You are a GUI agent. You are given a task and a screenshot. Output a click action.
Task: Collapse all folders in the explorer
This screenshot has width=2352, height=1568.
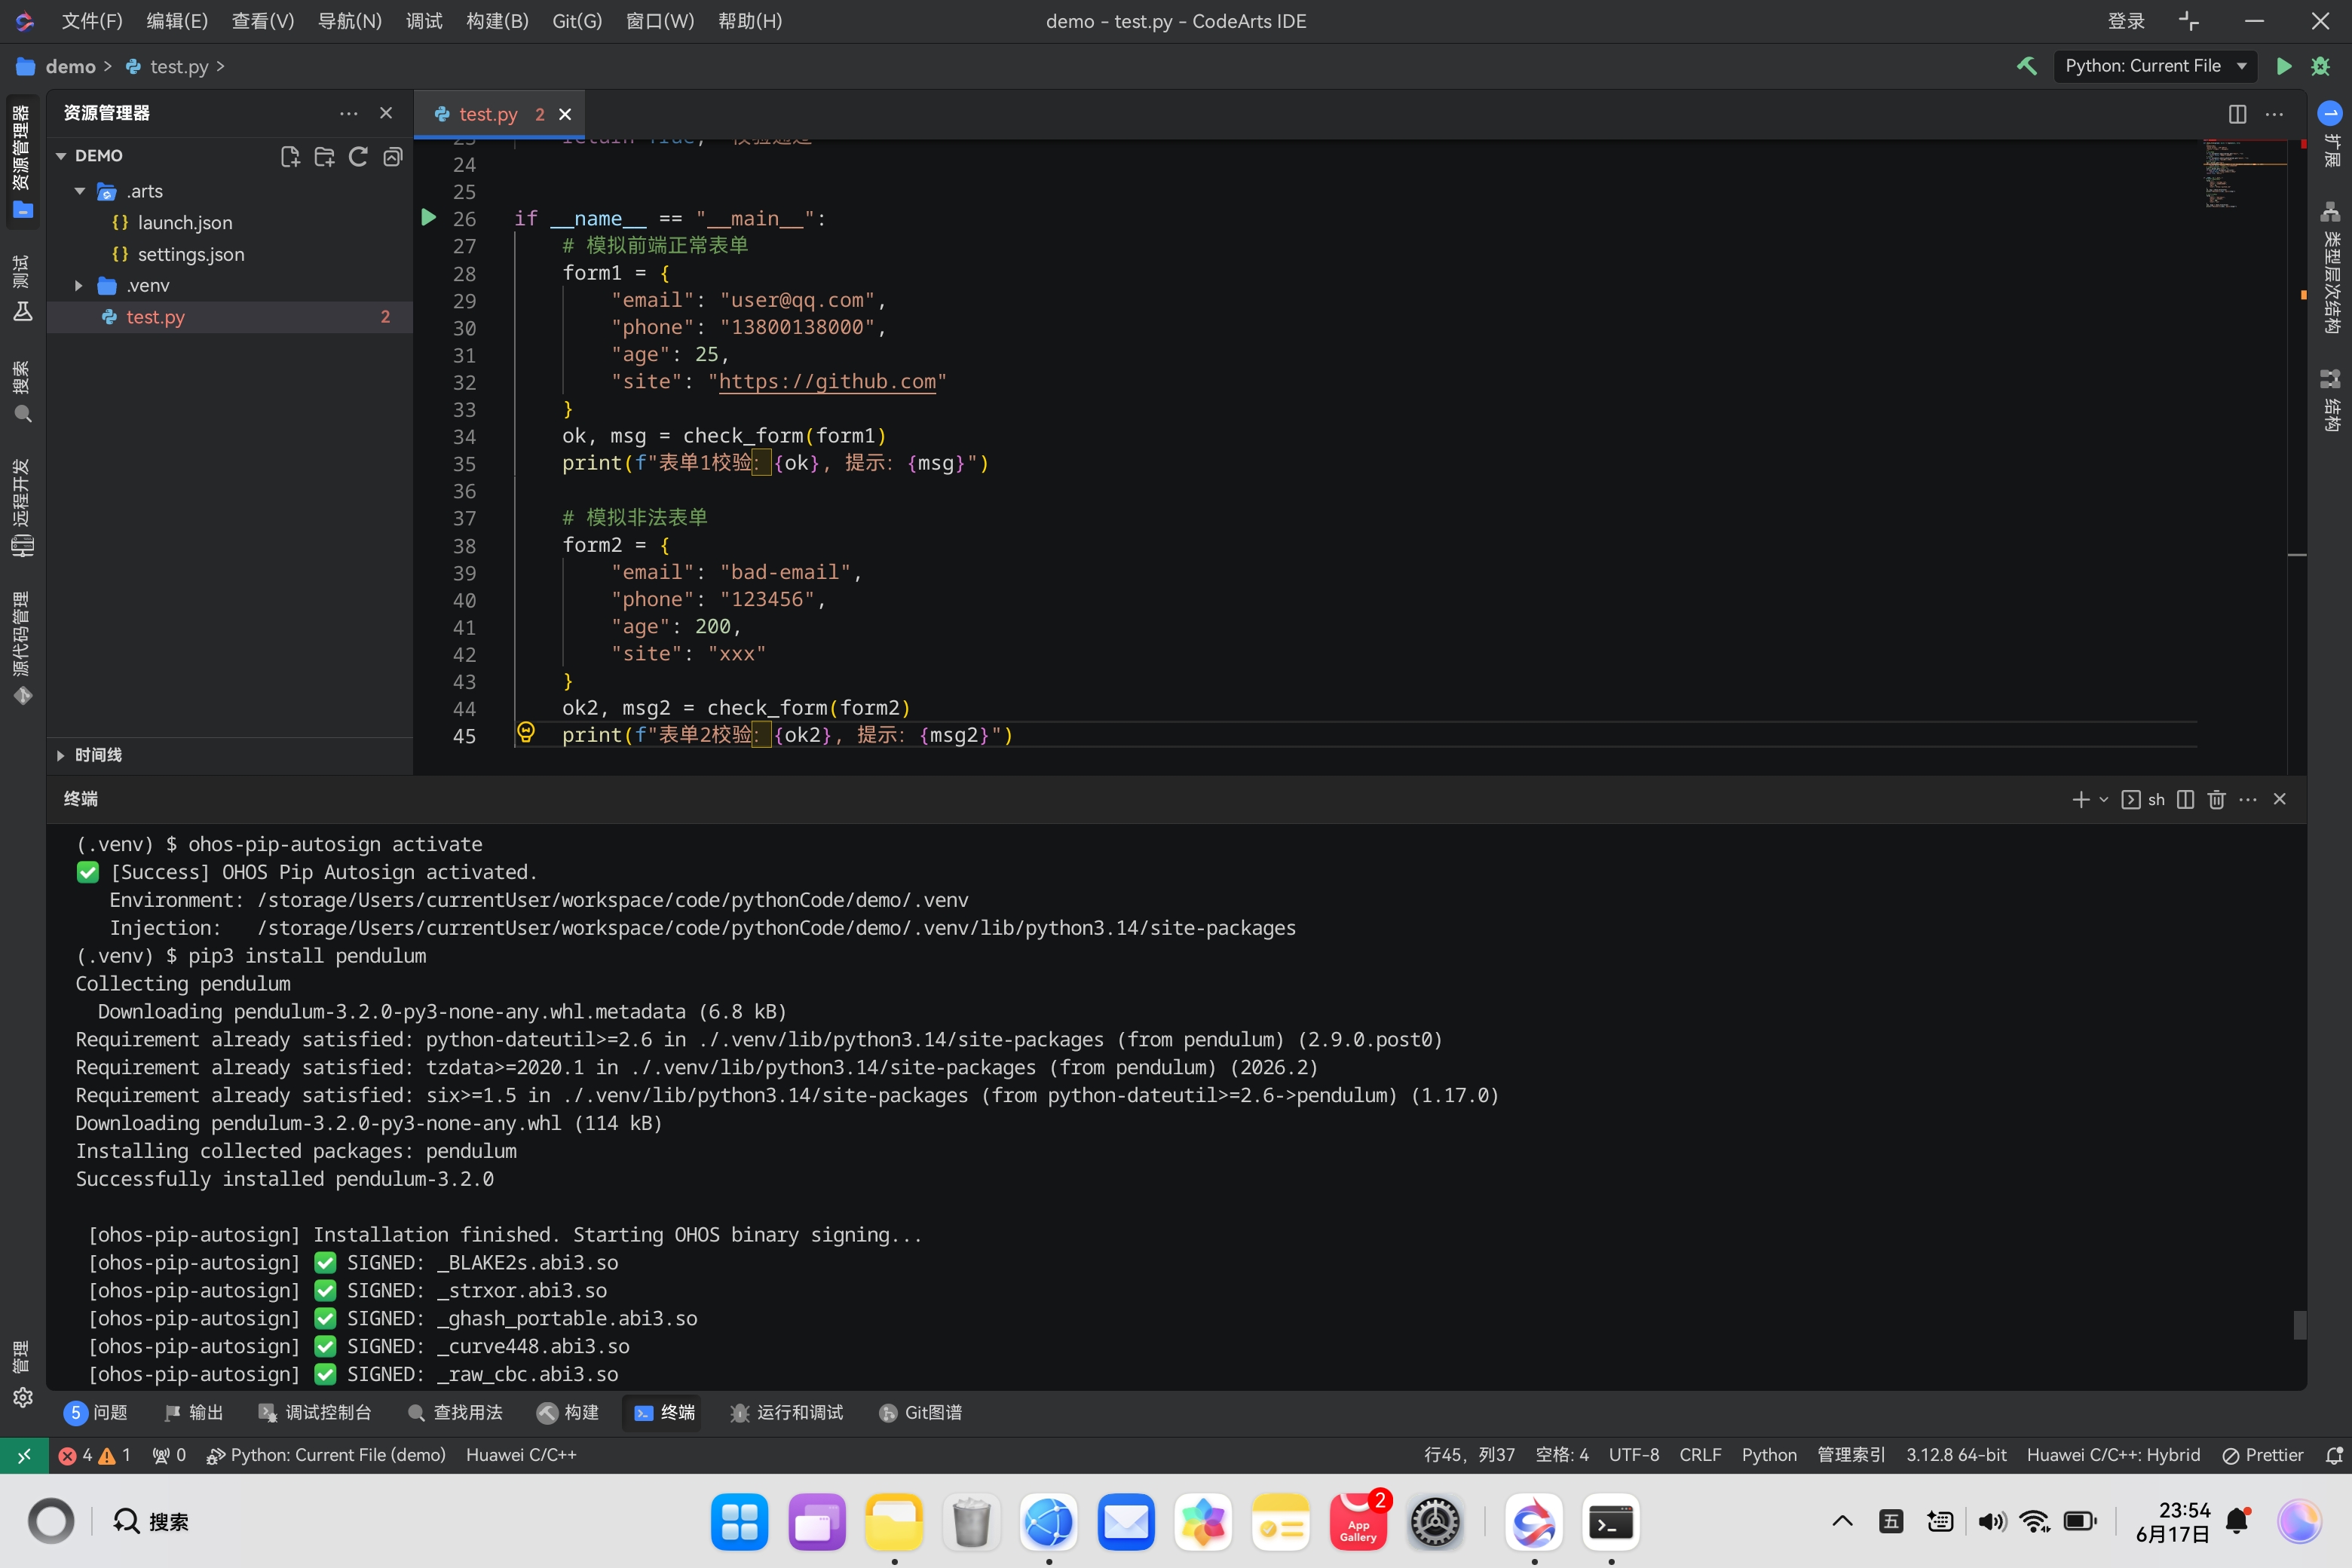click(393, 156)
